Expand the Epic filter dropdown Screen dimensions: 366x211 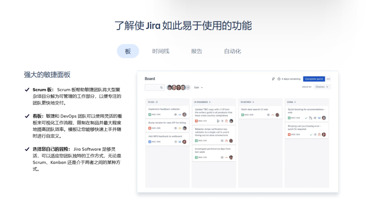point(198,88)
